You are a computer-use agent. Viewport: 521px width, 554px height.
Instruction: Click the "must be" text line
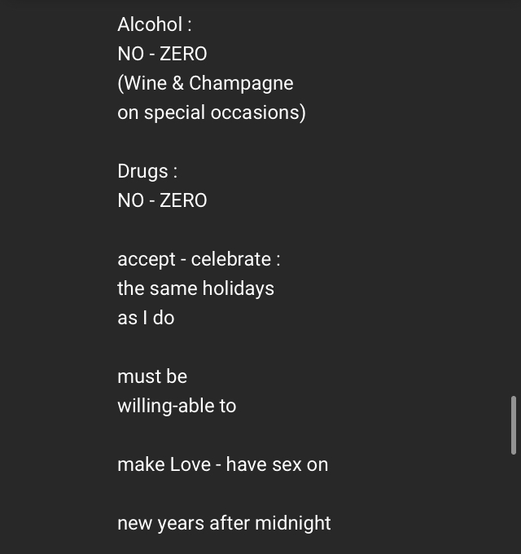152,376
